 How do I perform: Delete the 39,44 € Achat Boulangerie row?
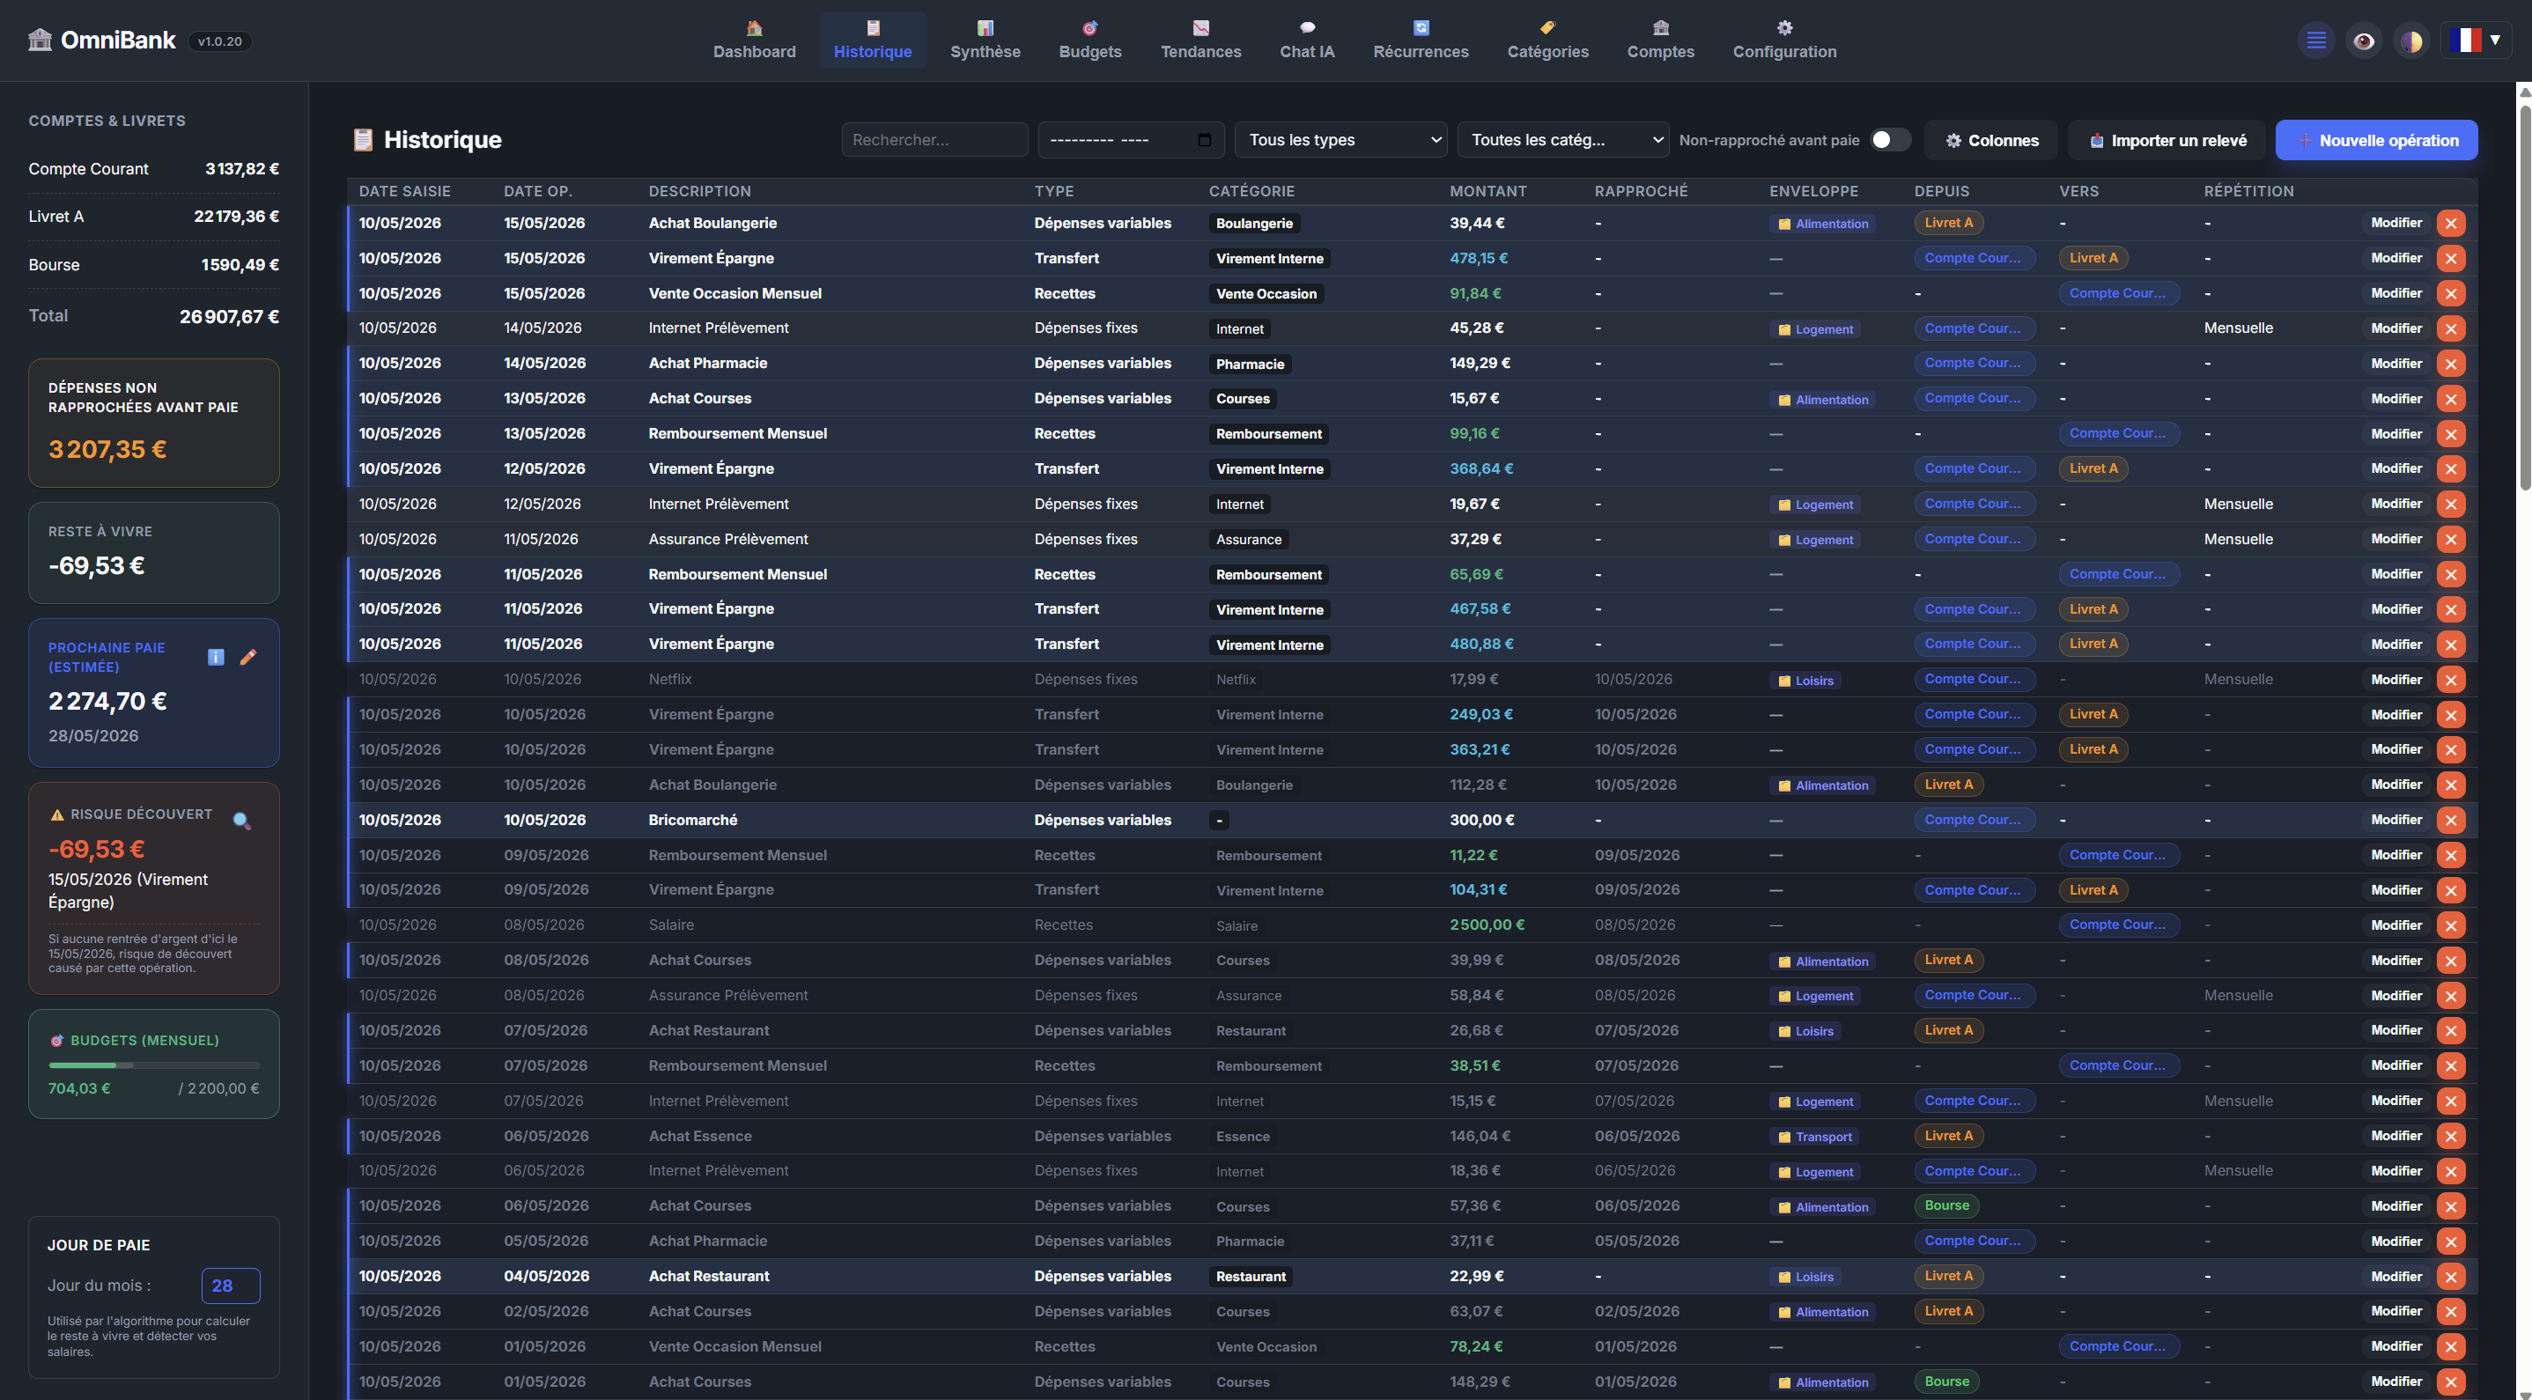[x=2450, y=223]
